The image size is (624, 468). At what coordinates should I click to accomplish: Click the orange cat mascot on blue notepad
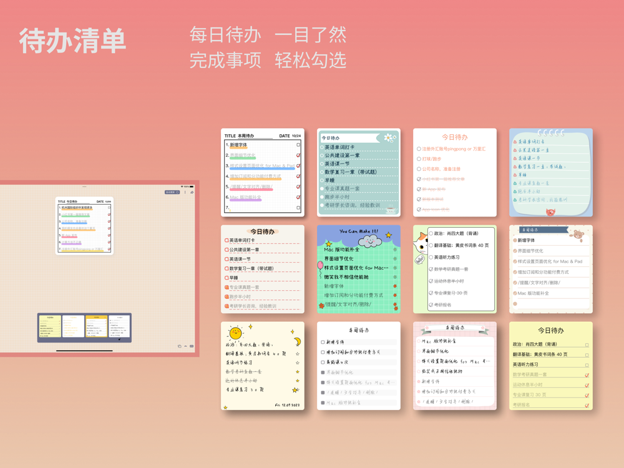[550, 212]
